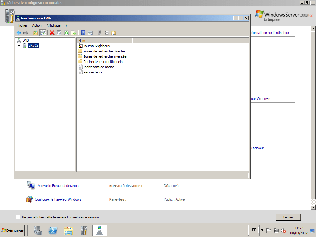The image size is (316, 237).
Task: Launch Windows PowerShell from the taskbar
Action: [53, 230]
